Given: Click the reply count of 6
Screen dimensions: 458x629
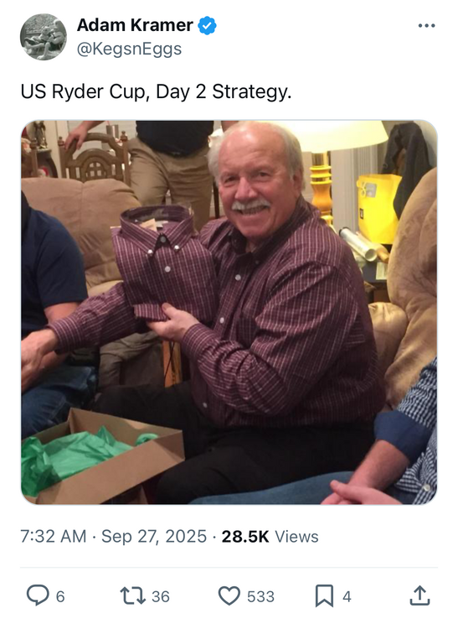Looking at the screenshot, I should (x=60, y=596).
